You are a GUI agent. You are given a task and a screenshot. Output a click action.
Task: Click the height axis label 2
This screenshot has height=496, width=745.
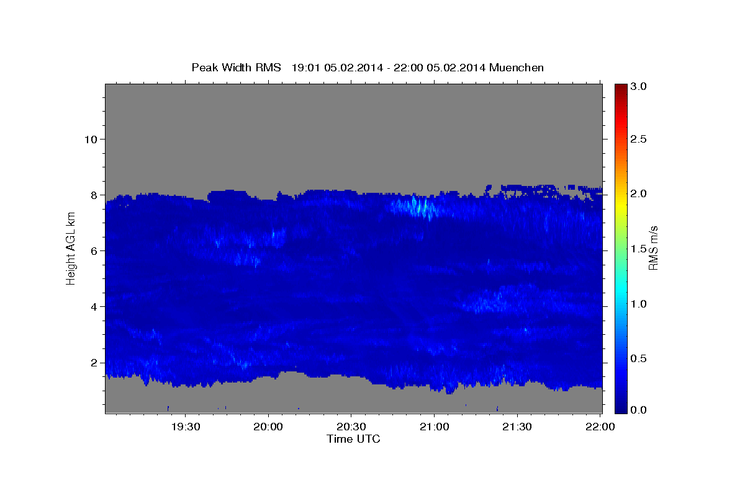click(93, 363)
